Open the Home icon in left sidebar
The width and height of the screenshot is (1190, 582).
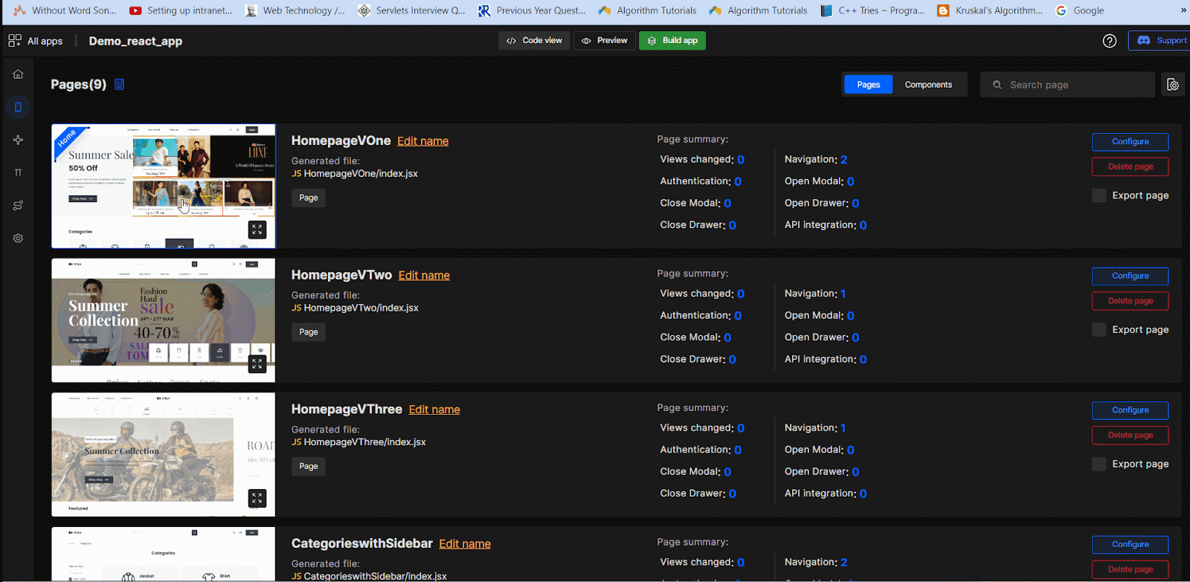coord(18,74)
